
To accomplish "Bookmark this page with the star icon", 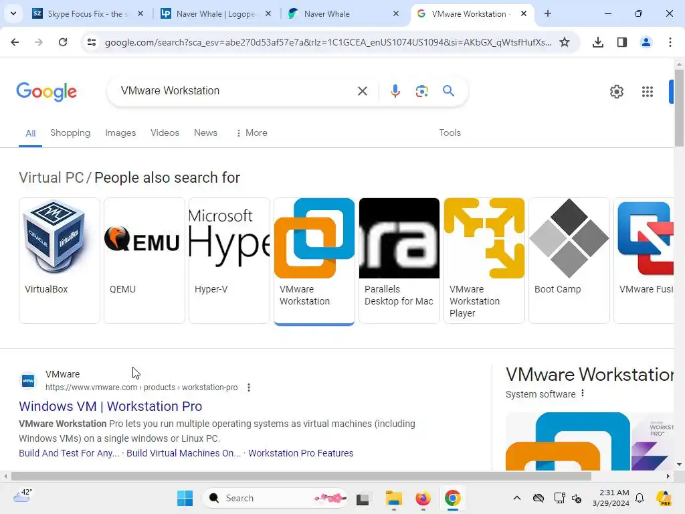I will tap(565, 42).
